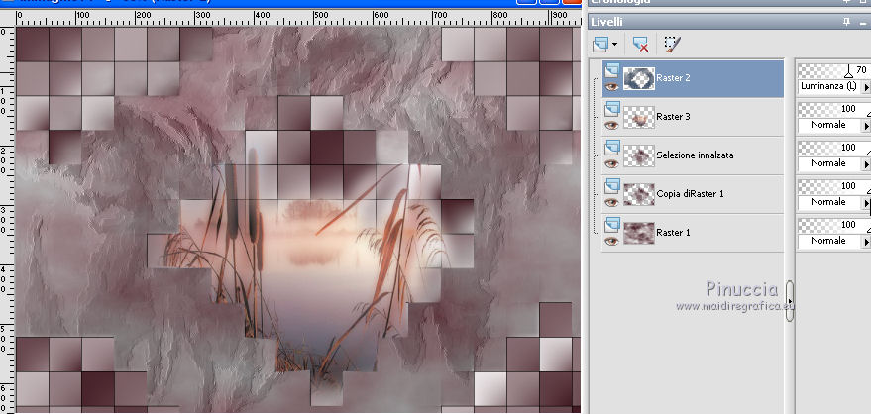Hide the Raster 2 layer via eye icon
This screenshot has width=871, height=414.
coord(611,87)
